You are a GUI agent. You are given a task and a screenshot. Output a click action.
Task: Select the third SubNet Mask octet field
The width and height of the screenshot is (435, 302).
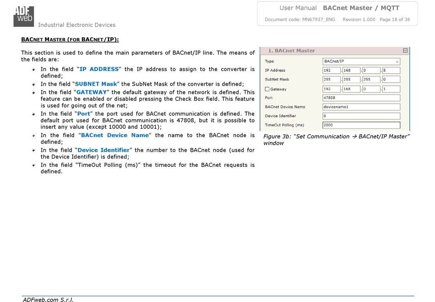371,80
